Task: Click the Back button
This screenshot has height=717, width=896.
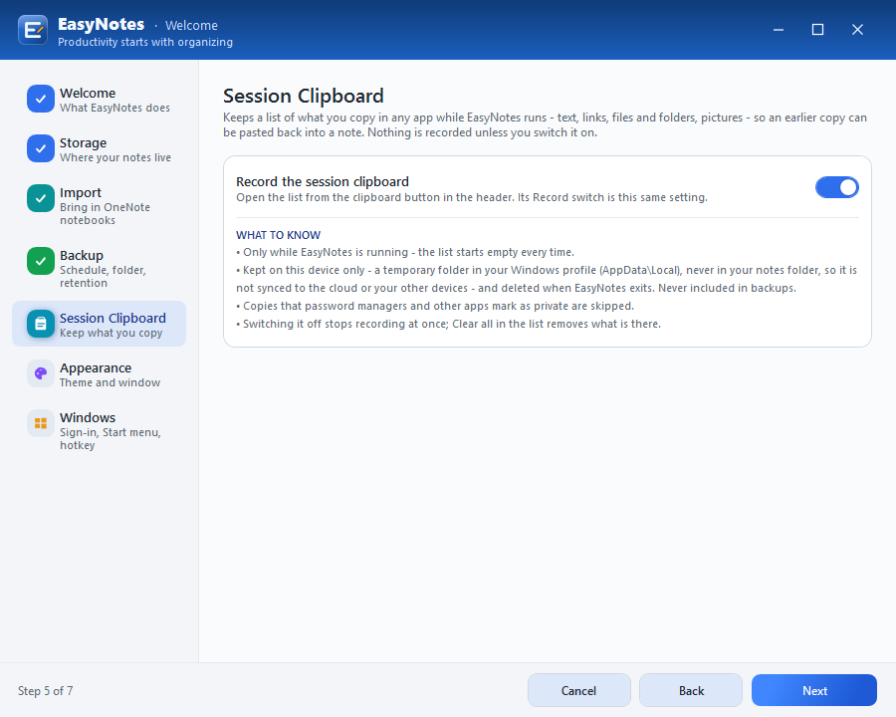Action: click(x=691, y=691)
